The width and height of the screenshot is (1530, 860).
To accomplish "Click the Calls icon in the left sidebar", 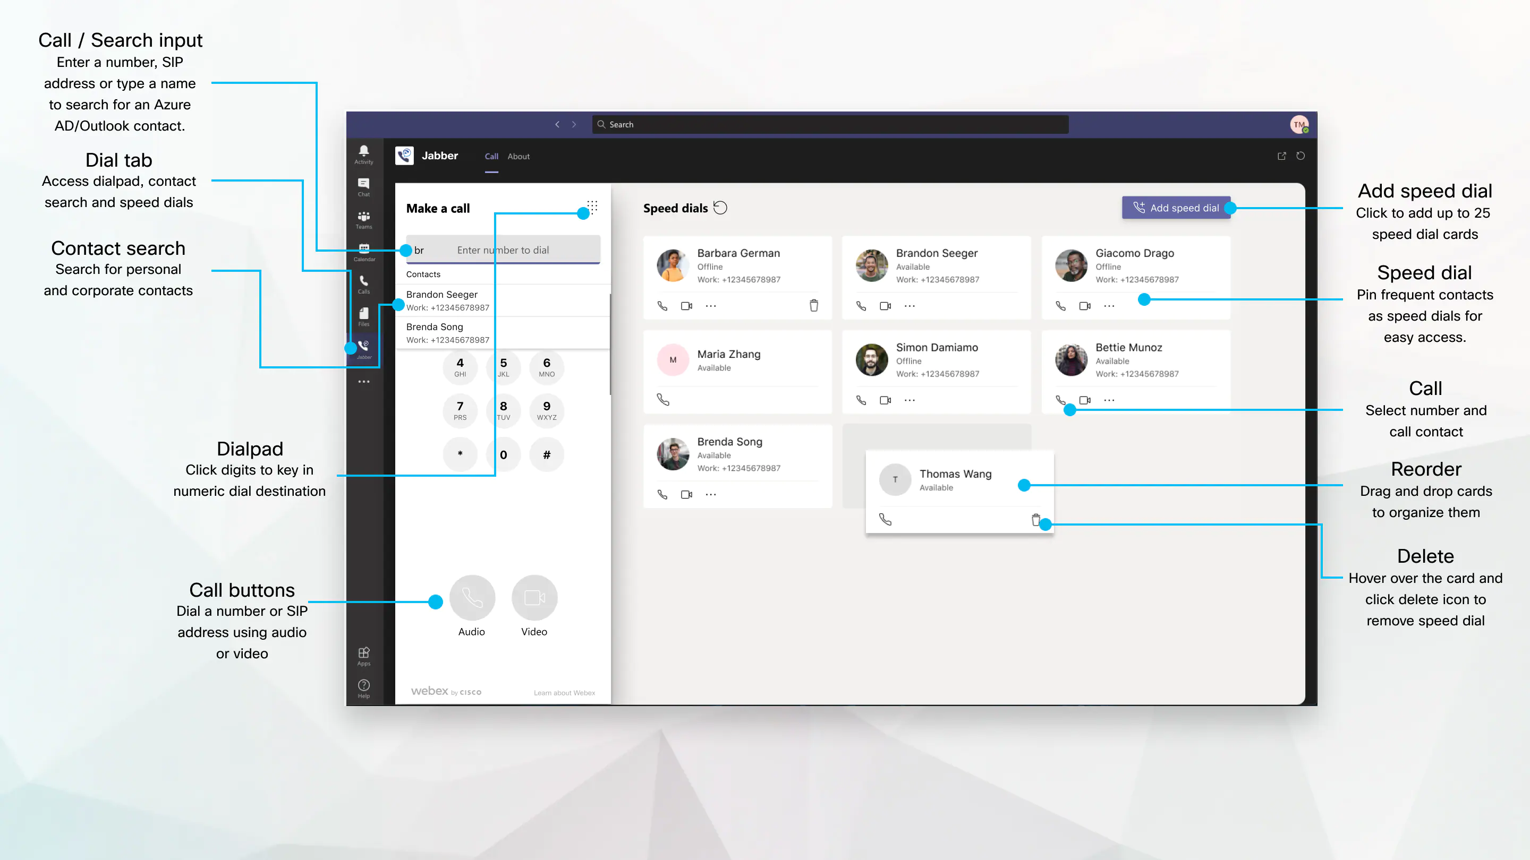I will (363, 282).
